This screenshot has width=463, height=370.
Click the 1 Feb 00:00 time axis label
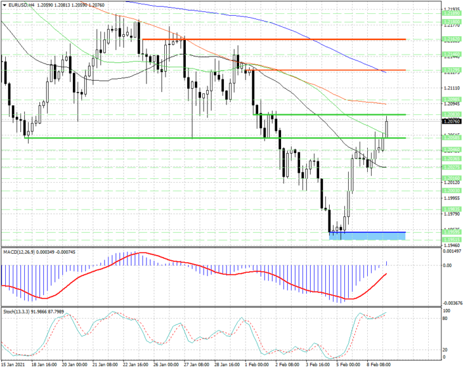(x=257, y=364)
